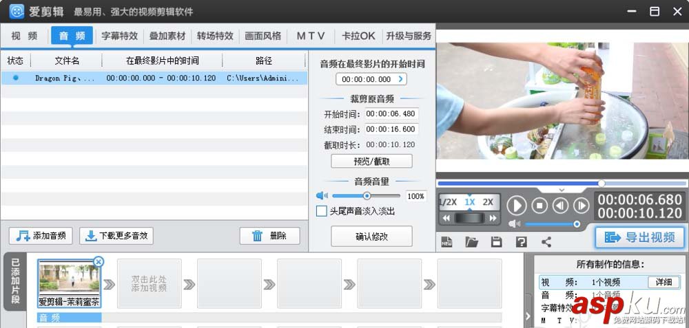Click the arrow in the audio start time box
689x328 pixels.
pos(400,79)
